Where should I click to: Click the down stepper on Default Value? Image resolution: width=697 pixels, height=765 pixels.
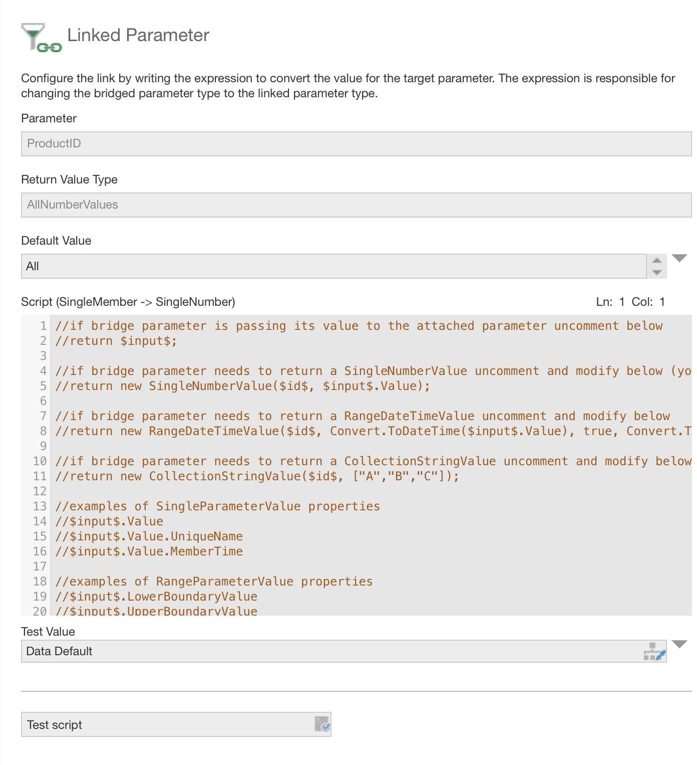(x=657, y=272)
